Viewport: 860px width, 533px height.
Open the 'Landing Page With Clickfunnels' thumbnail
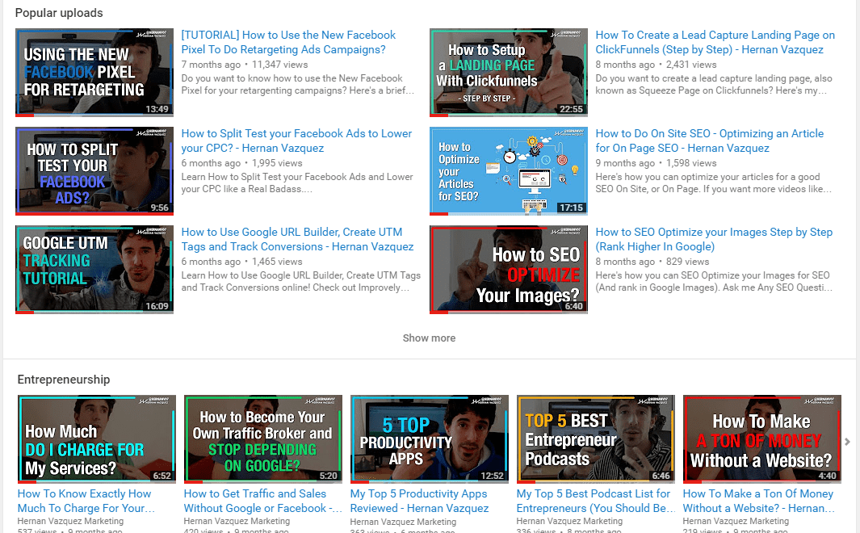click(x=509, y=73)
